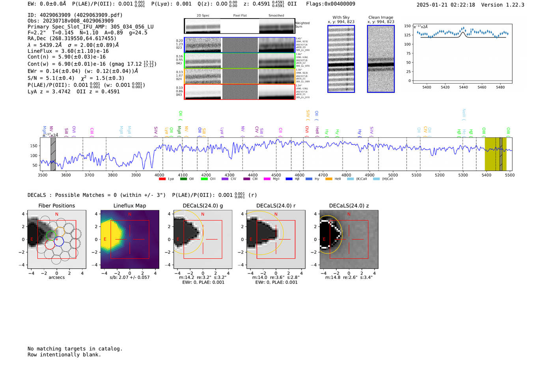This screenshot has width=552, height=376.
Task: Click the yellow highlighted region in the spectrum
Action: click(496, 154)
